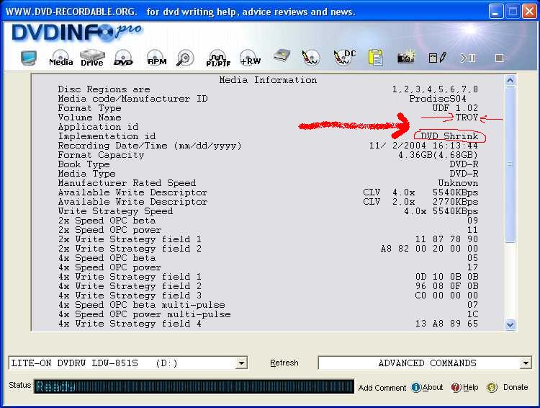
Task: Click 'UDF 1.02' format type value
Action: pos(455,108)
